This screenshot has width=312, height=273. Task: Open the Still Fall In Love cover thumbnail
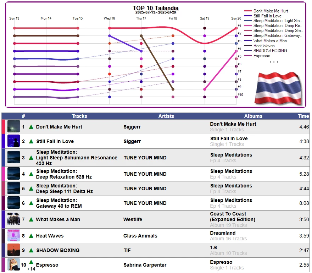(x=13, y=141)
